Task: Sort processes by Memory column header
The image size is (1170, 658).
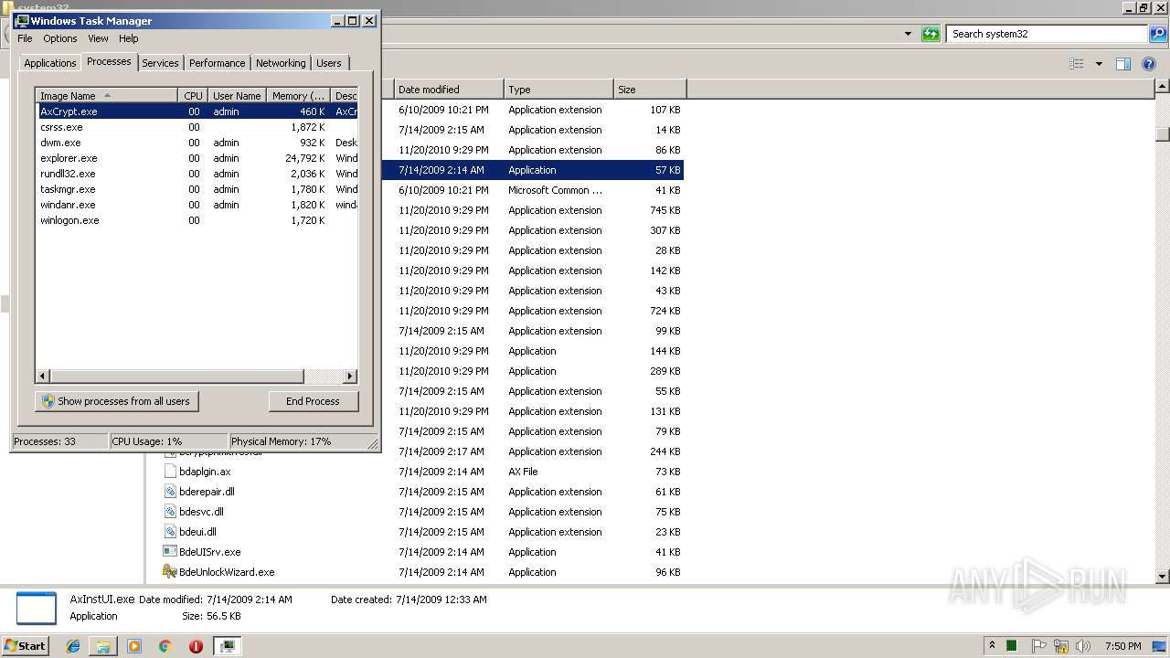Action: tap(298, 96)
